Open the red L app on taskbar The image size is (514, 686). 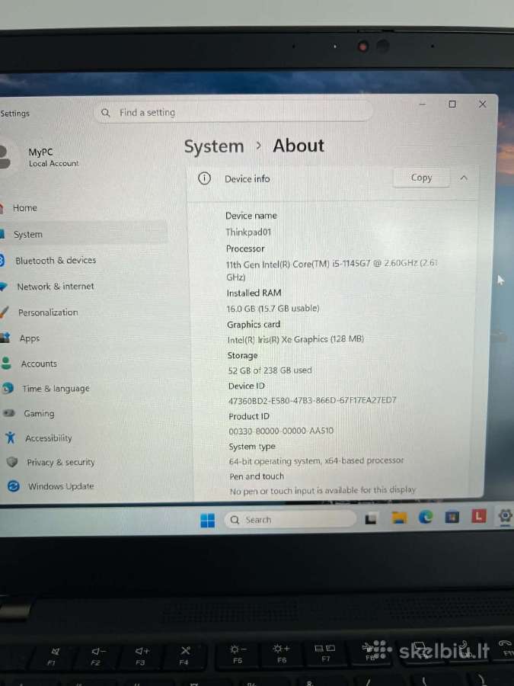click(479, 516)
